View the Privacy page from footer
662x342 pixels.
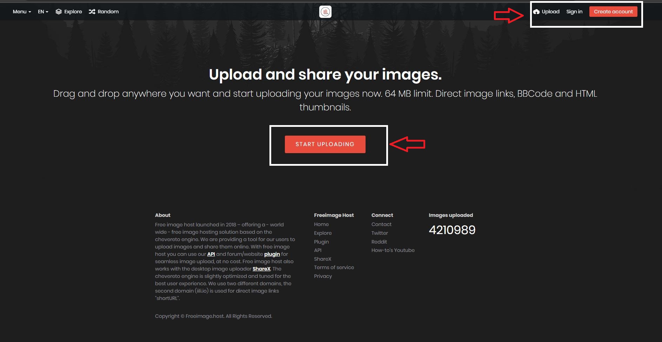(323, 276)
